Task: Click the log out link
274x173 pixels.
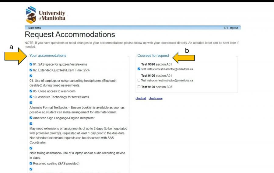Action: 234,28
